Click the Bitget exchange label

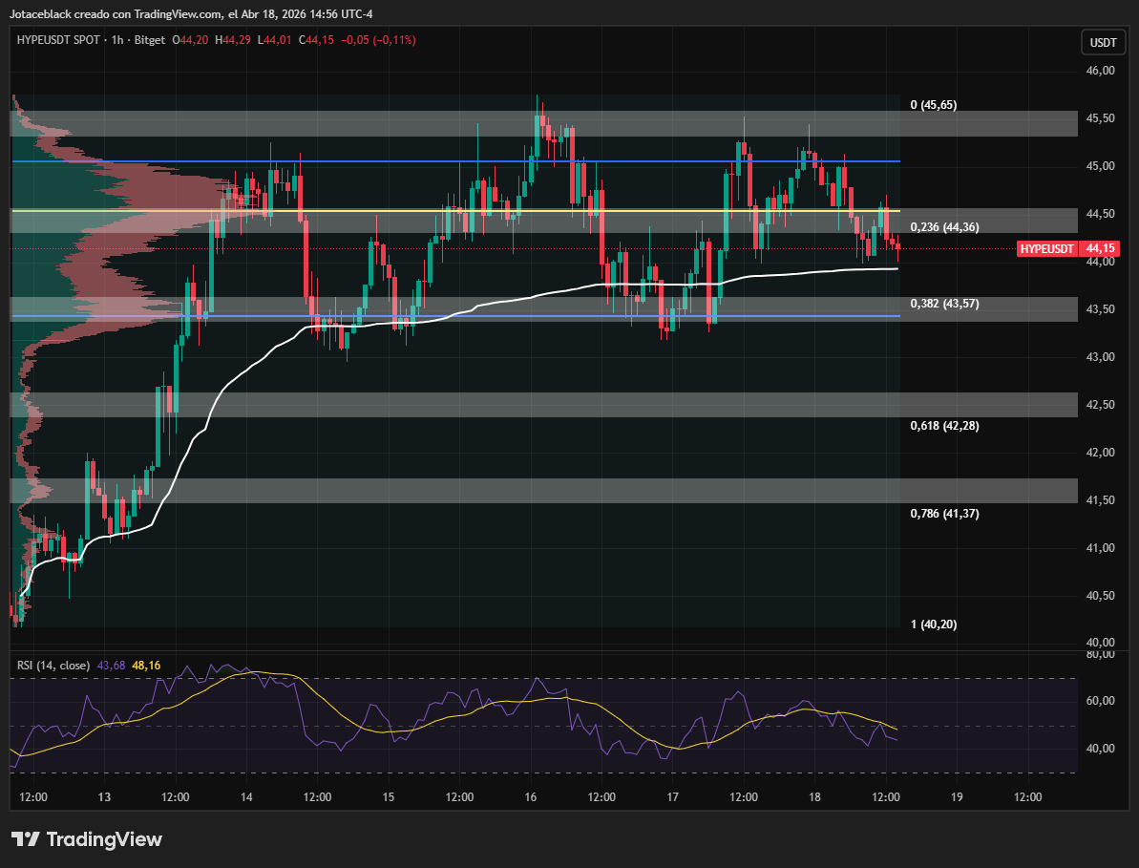[x=150, y=40]
